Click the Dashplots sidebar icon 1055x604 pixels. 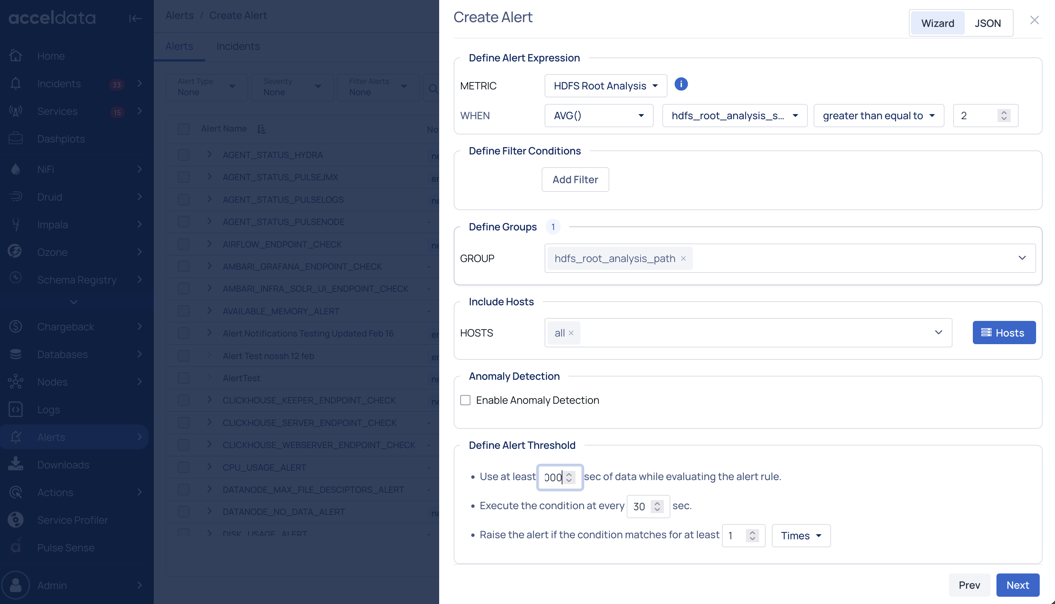(16, 138)
